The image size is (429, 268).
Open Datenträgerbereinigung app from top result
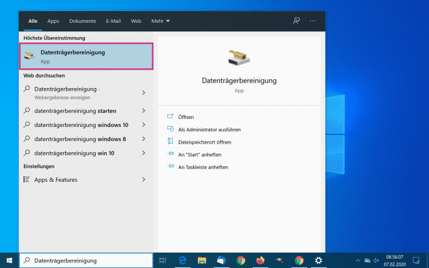[86, 56]
